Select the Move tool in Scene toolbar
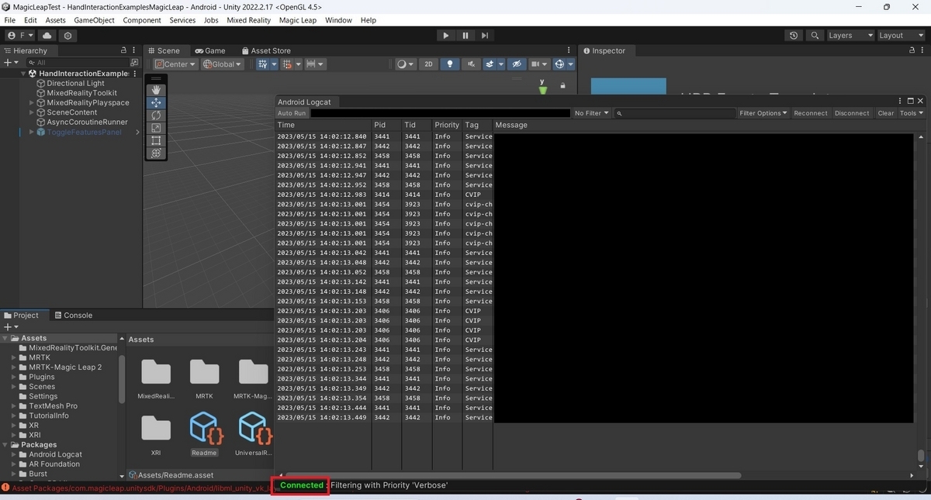The height and width of the screenshot is (500, 931). coord(156,103)
